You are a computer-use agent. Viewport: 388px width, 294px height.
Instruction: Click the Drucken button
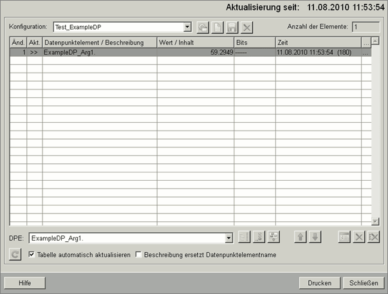tap(319, 283)
